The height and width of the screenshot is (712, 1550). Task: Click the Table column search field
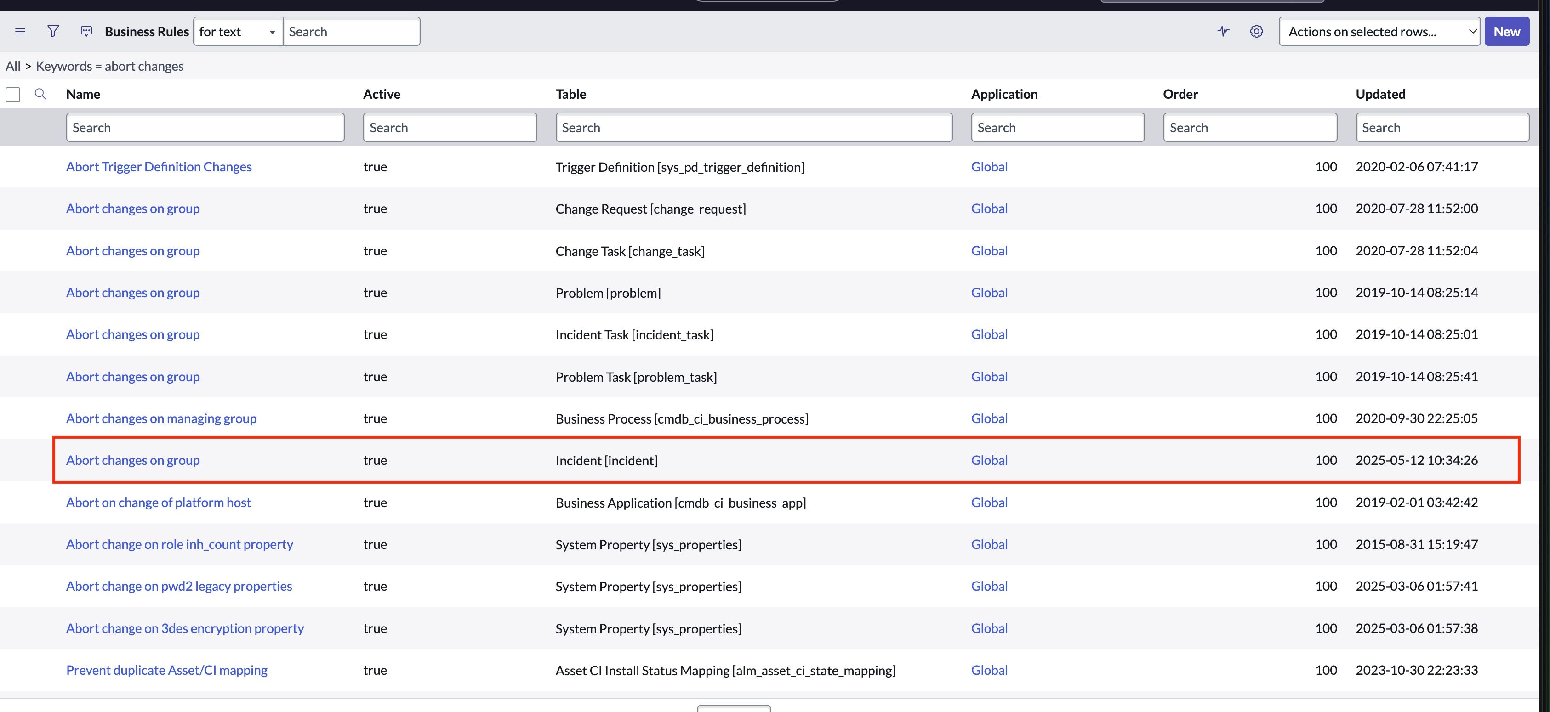click(x=753, y=128)
